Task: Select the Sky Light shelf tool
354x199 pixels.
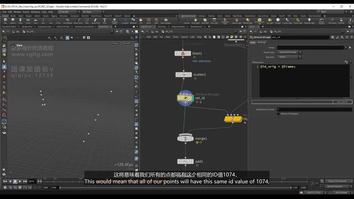Action: [x=270, y=21]
